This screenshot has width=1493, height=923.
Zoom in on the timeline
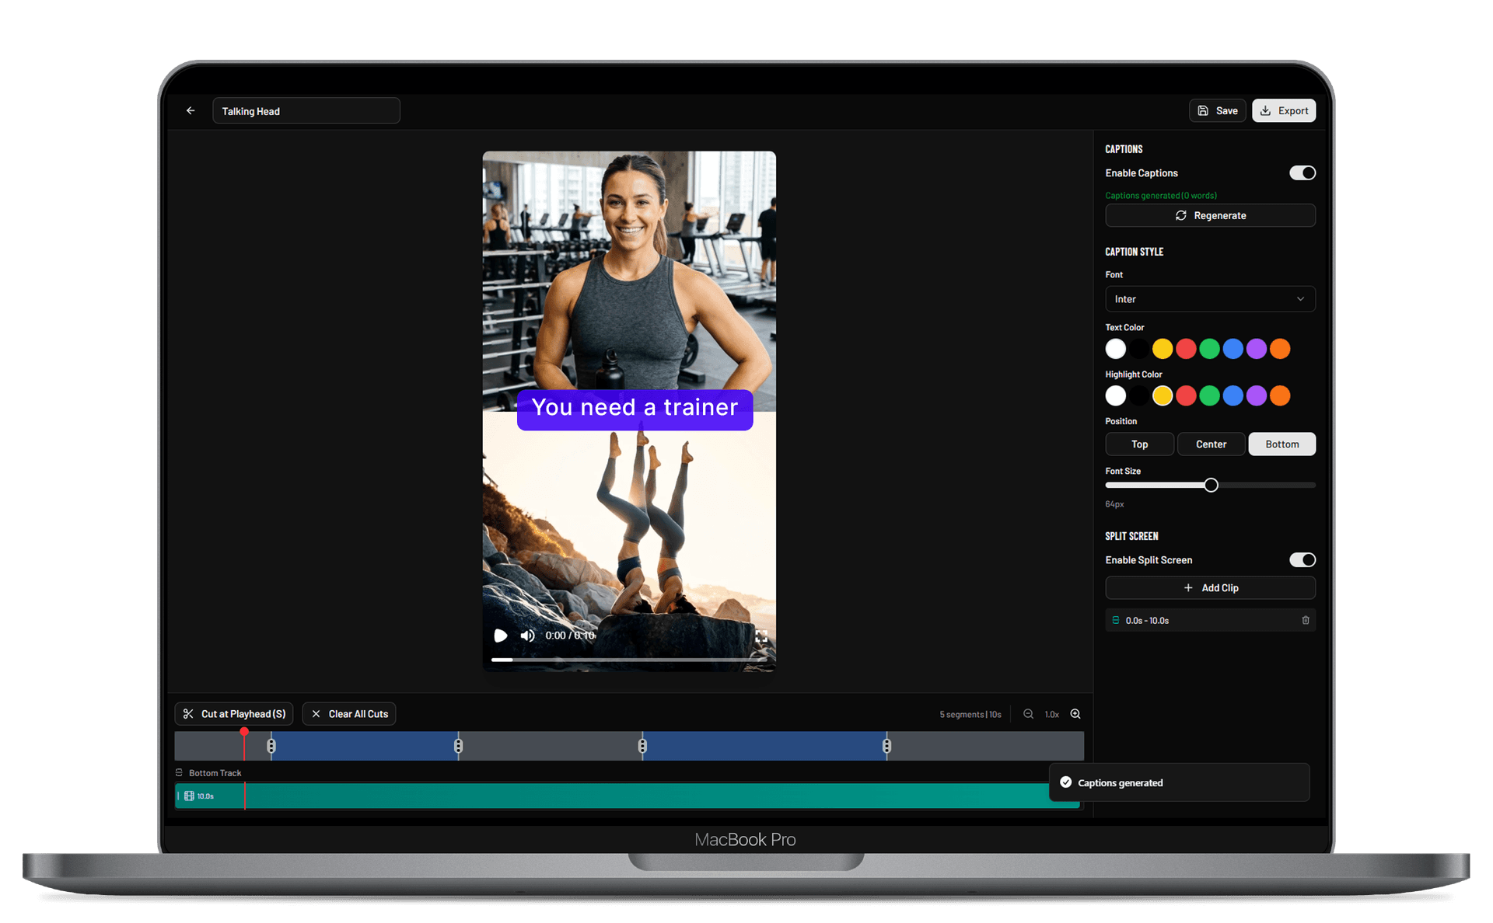tap(1075, 713)
